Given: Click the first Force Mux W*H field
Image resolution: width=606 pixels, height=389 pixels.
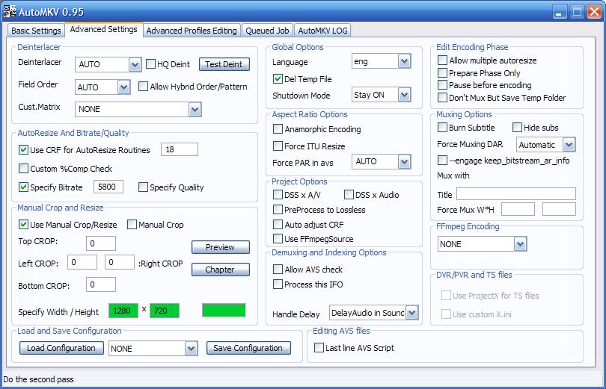Looking at the screenshot, I should (518, 209).
